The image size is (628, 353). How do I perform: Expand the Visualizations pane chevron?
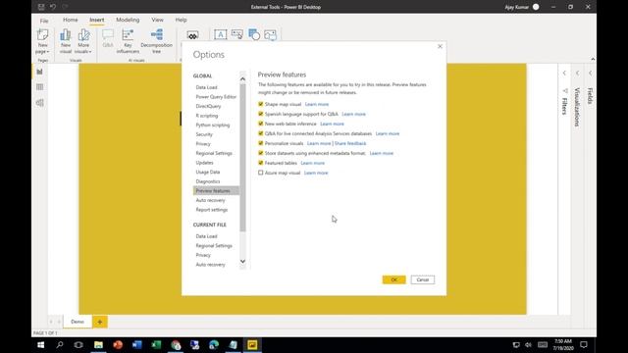pos(577,74)
